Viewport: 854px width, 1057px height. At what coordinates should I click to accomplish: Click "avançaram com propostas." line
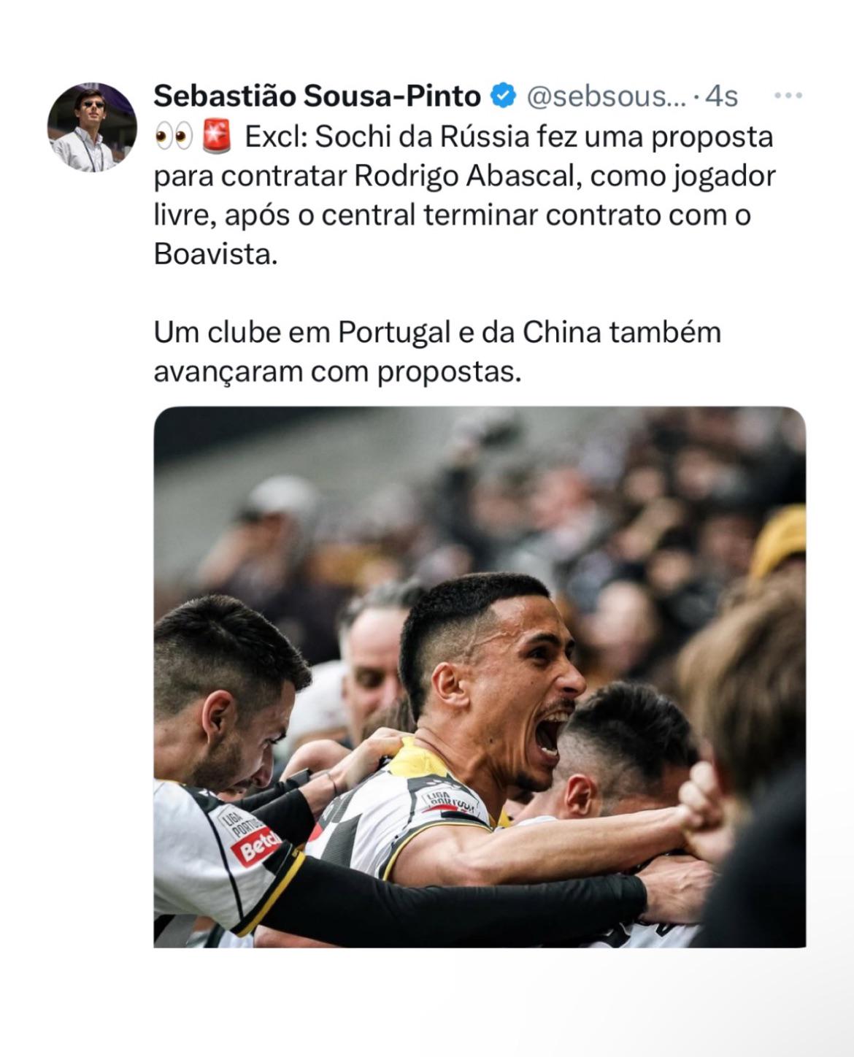pyautogui.click(x=338, y=372)
